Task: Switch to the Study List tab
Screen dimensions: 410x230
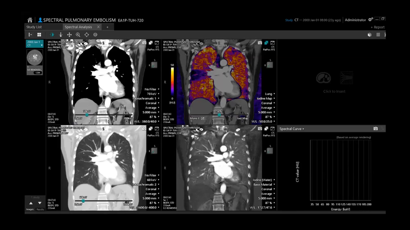Action: (x=34, y=27)
